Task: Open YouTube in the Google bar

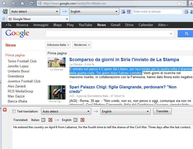Action: (85, 25)
